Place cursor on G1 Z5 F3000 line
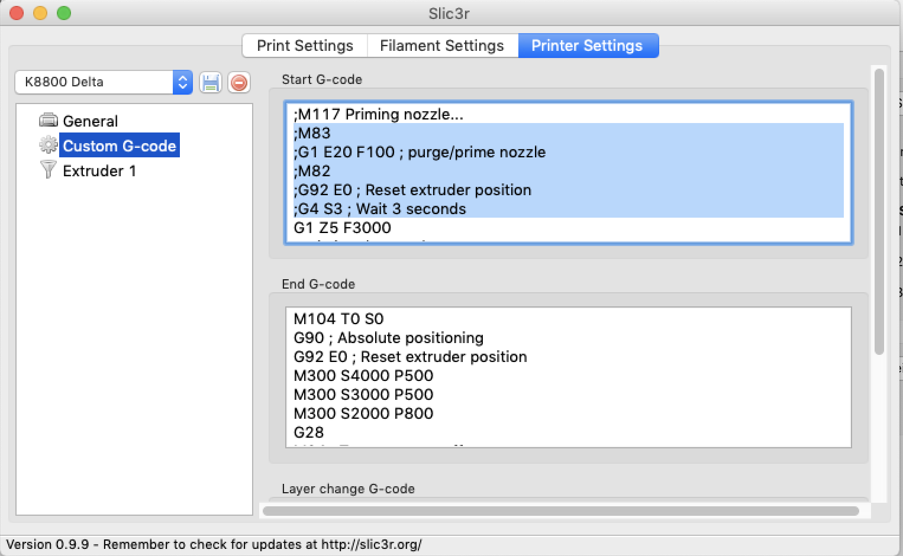Image resolution: width=903 pixels, height=556 pixels. pos(342,228)
